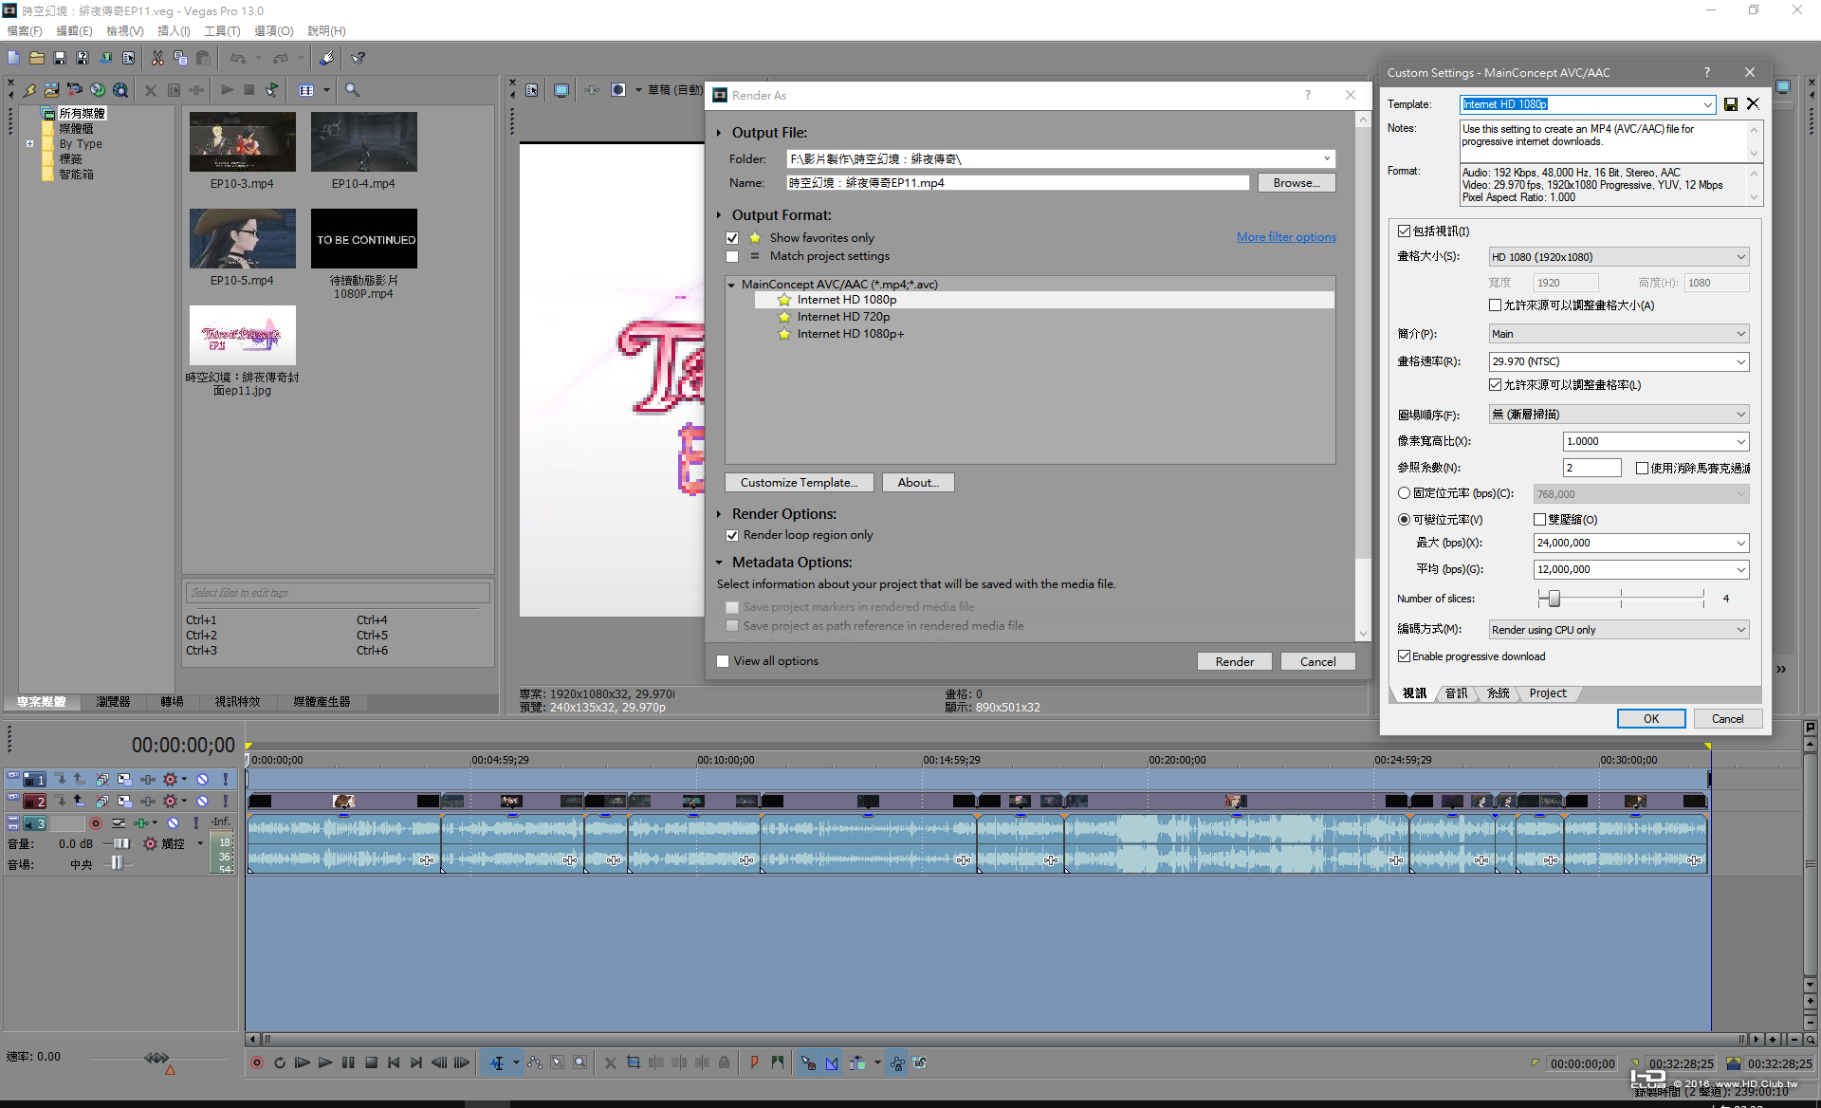Collapse the MainConcept AVC/AAC format group

point(731,285)
